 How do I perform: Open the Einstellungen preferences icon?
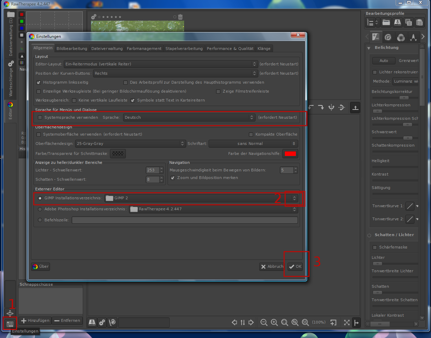pyautogui.click(x=10, y=324)
